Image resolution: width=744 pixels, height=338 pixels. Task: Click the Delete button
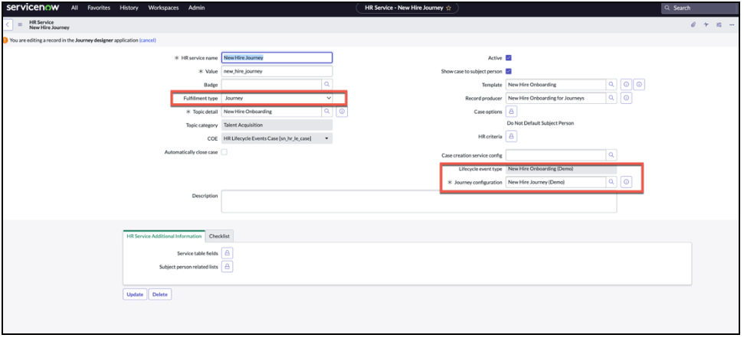tap(160, 294)
